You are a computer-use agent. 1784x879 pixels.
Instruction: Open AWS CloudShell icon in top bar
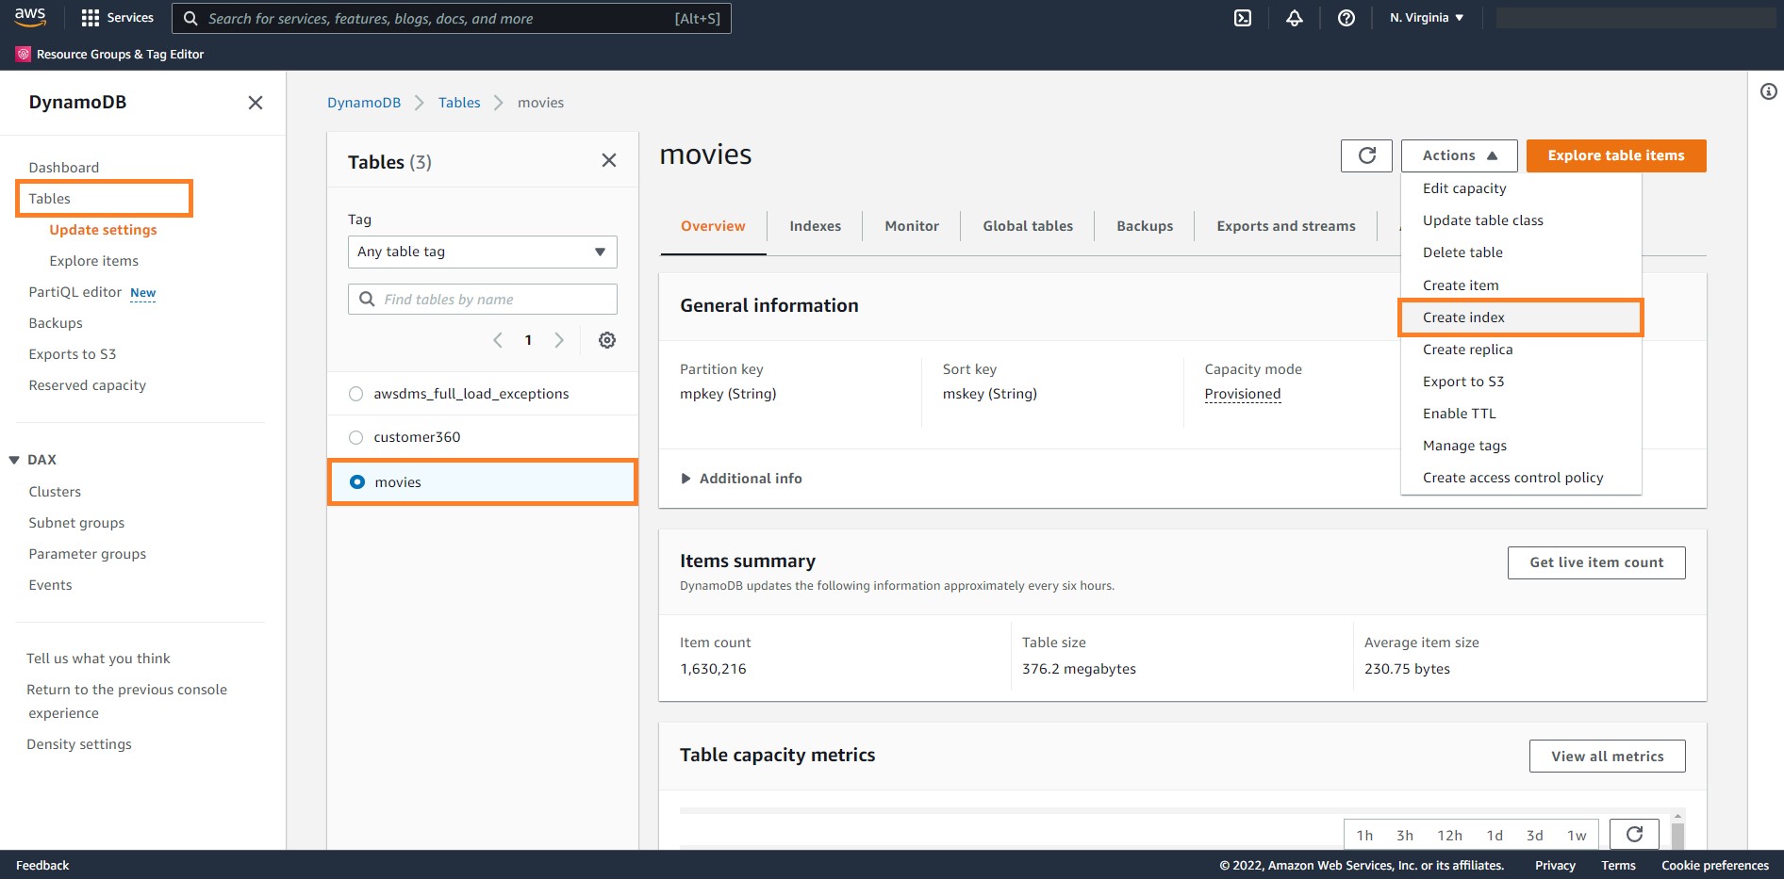(x=1243, y=18)
